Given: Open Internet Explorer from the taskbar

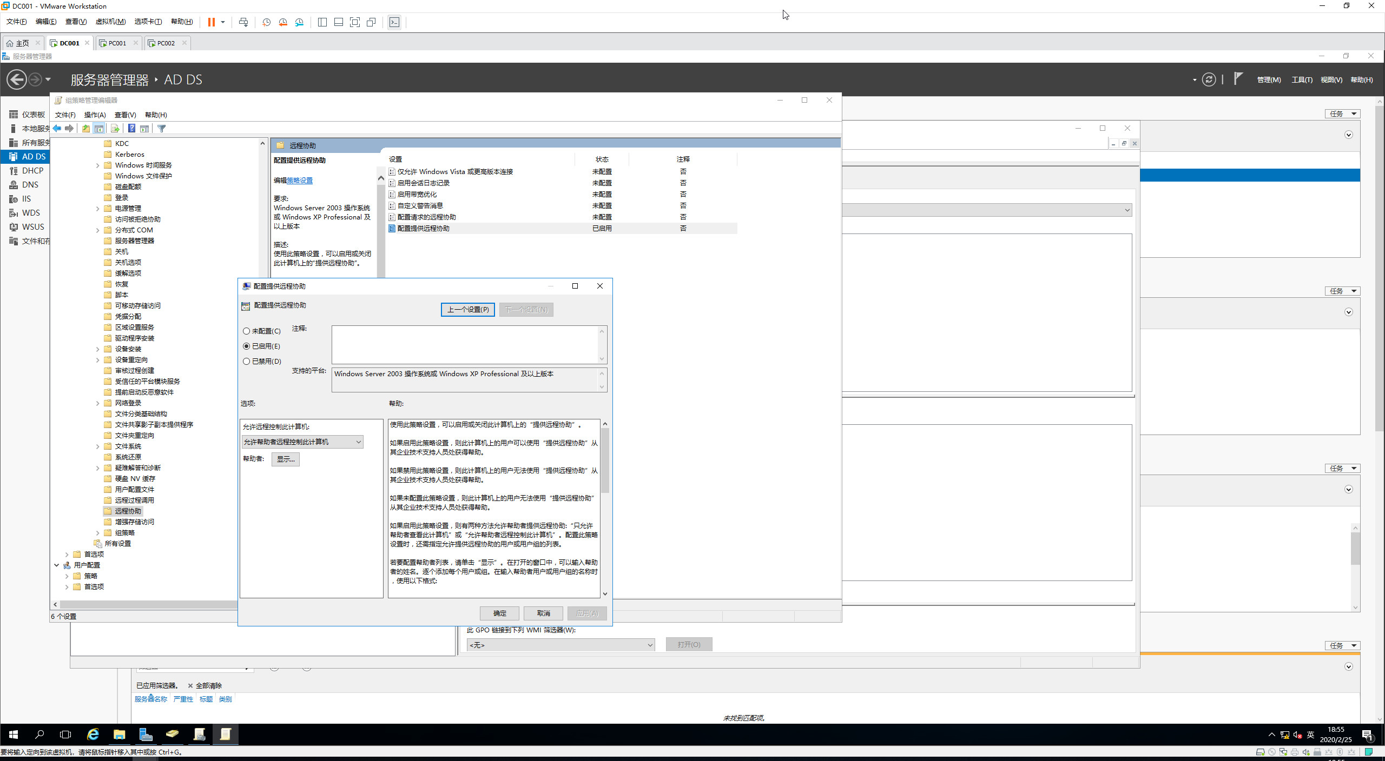Looking at the screenshot, I should 93,735.
